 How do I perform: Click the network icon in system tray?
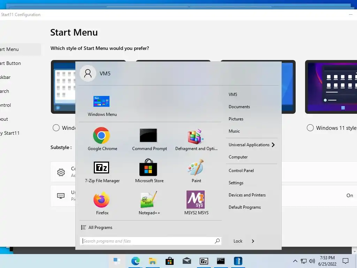pos(304,261)
